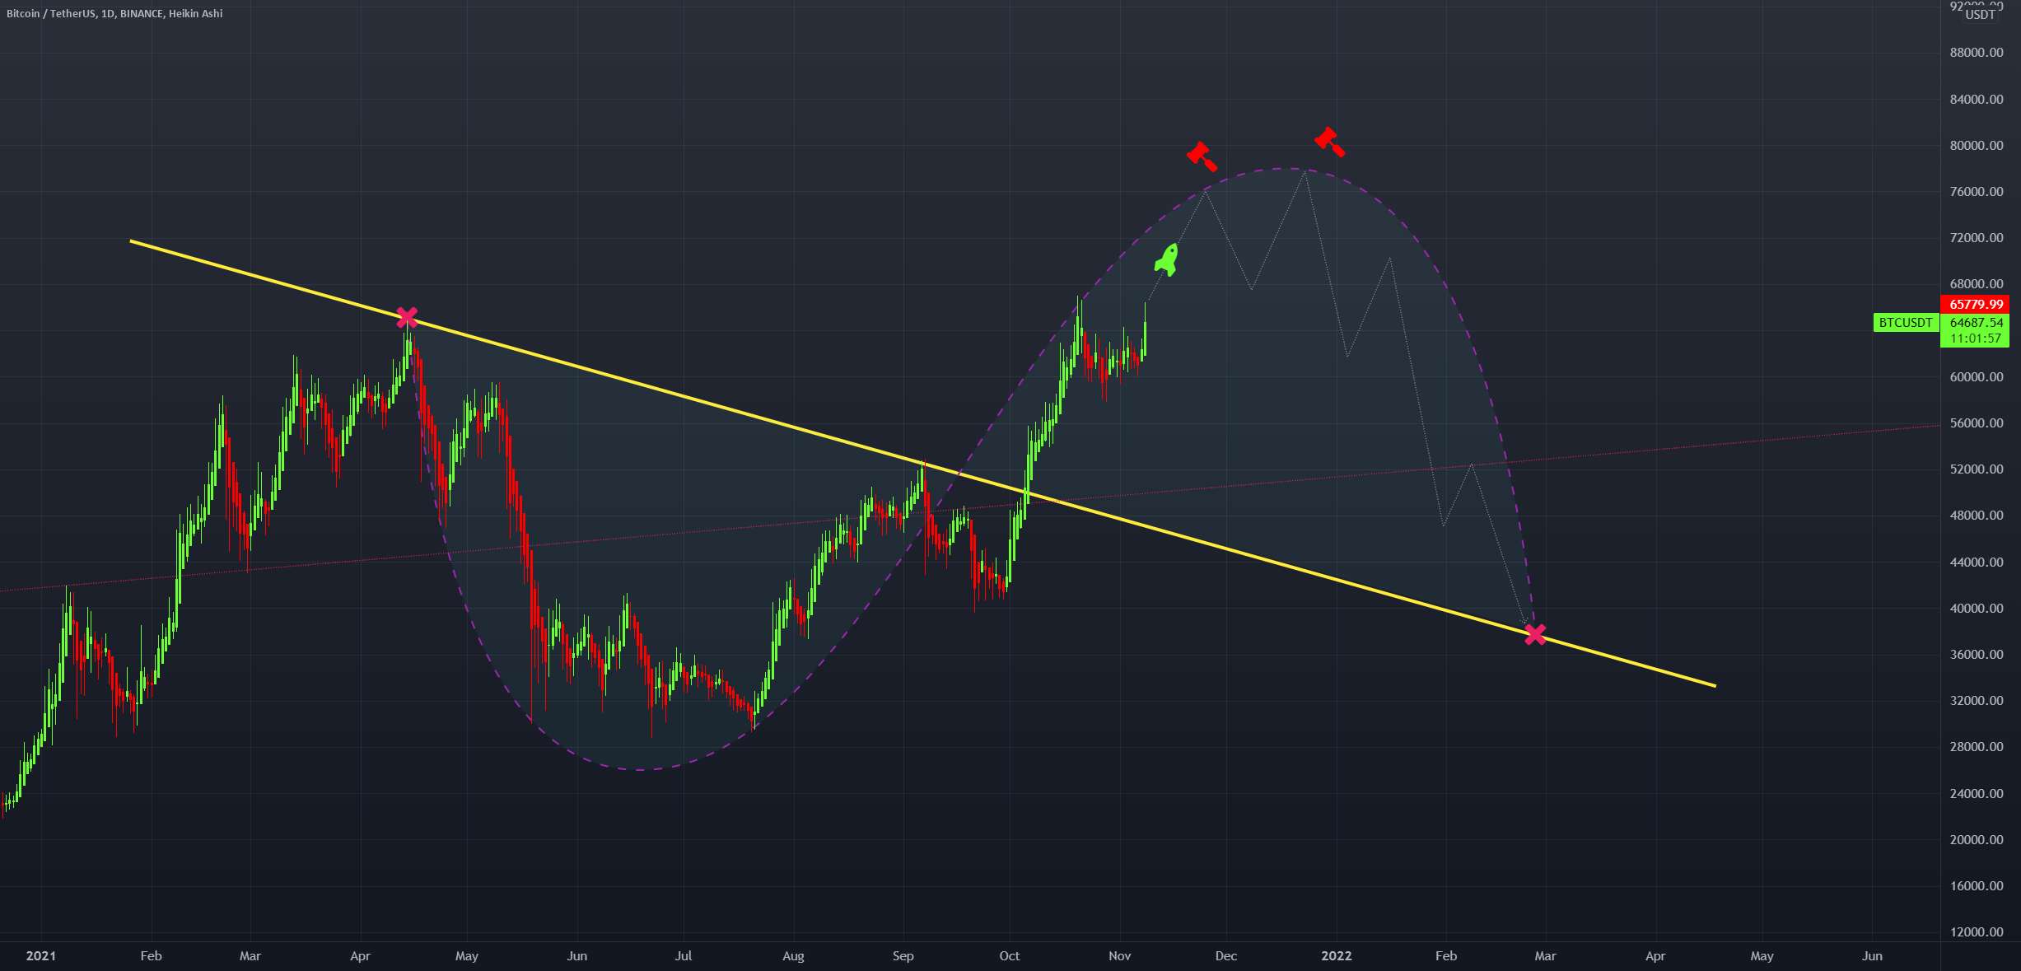Image resolution: width=2021 pixels, height=971 pixels.
Task: Click the Jun label at far right of time axis
Action: click(x=1872, y=955)
